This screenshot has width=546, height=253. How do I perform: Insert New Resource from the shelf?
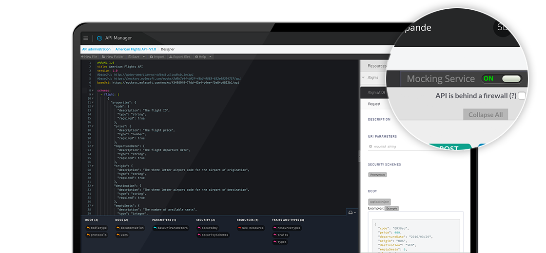pyautogui.click(x=251, y=228)
